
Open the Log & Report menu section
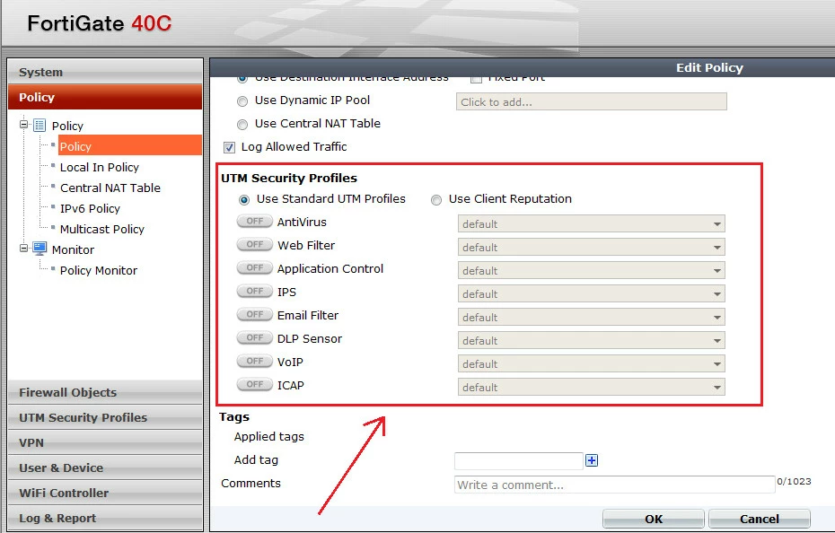point(105,518)
